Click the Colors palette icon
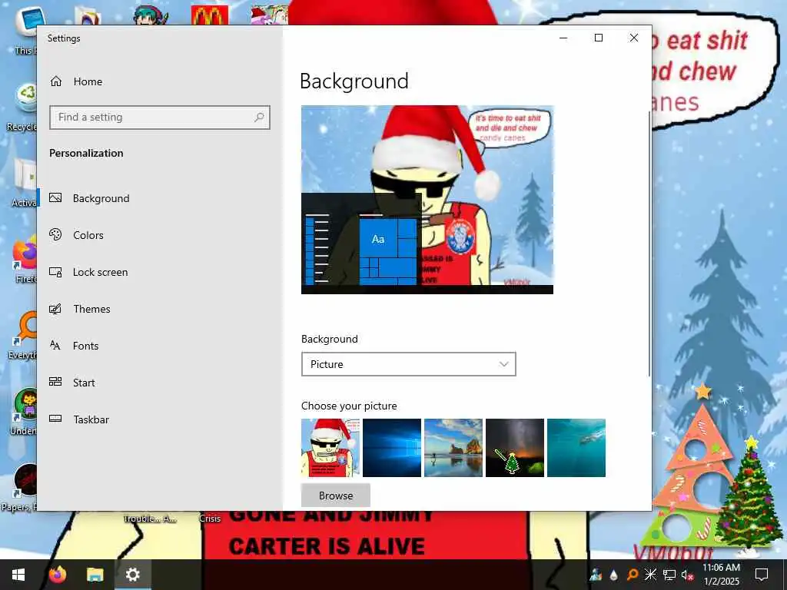Screen dimensions: 787x590 (x=55, y=234)
